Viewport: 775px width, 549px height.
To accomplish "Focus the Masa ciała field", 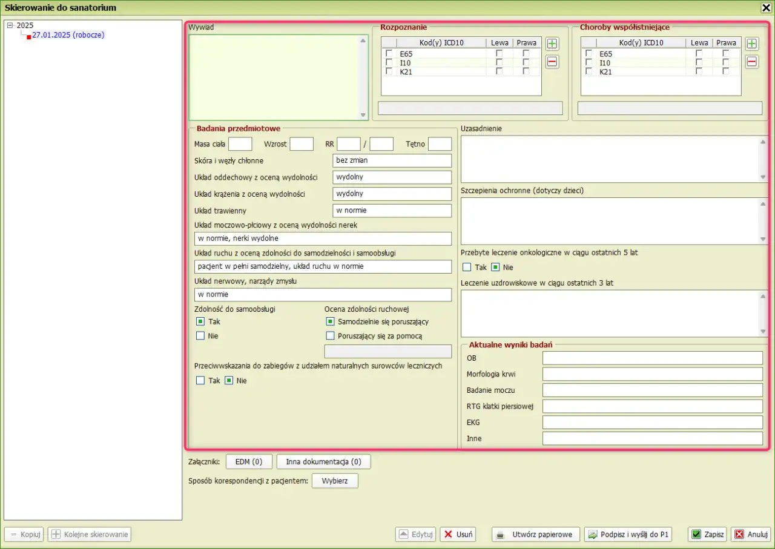I will (240, 144).
